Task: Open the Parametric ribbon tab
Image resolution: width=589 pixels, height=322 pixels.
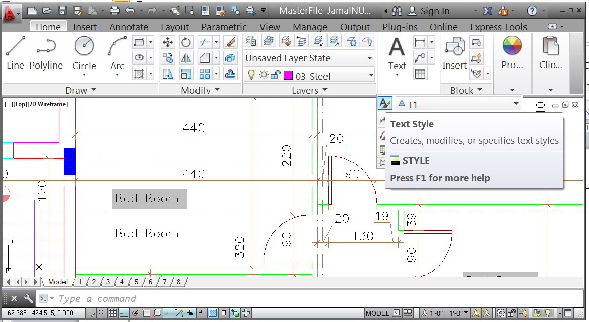Action: [224, 27]
